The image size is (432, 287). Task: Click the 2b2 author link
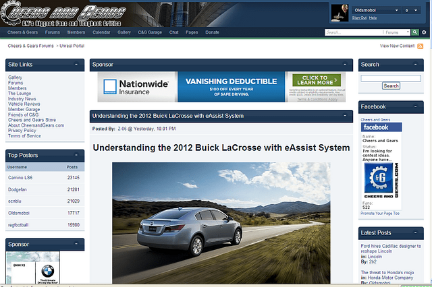373,261
